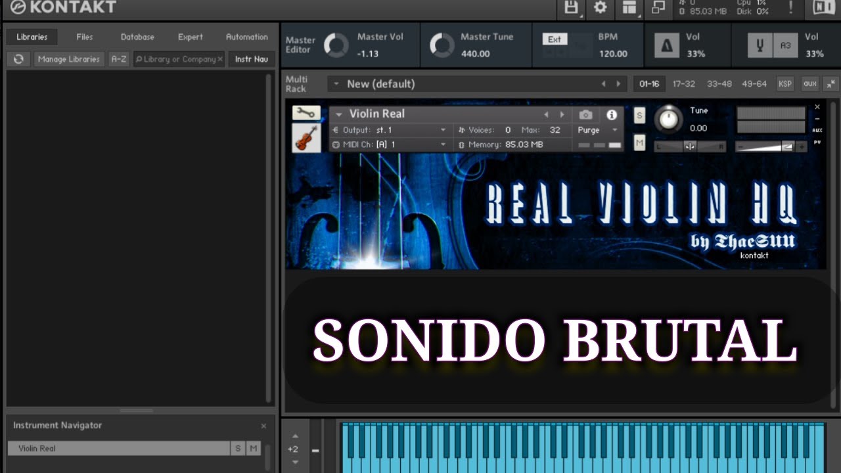Image resolution: width=841 pixels, height=473 pixels.
Task: Click Manage Libraries button
Action: [69, 59]
